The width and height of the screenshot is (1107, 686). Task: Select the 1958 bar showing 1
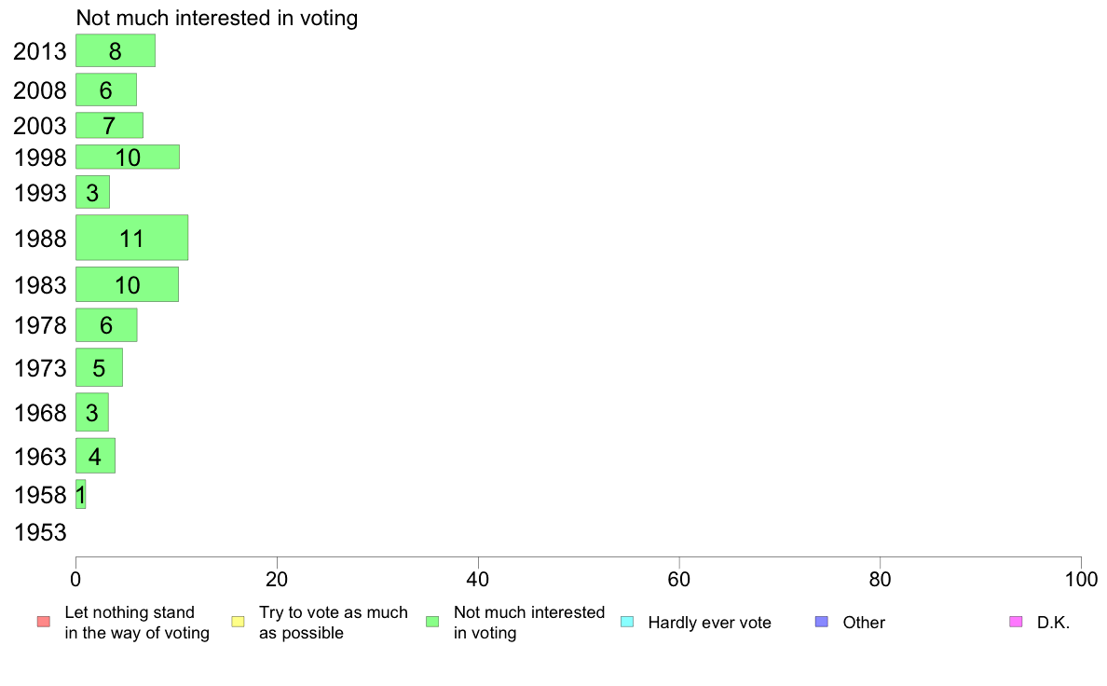coord(81,495)
